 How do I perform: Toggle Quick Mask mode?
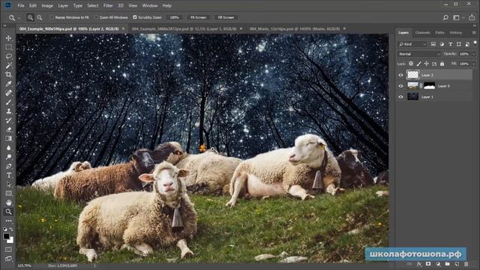pos(8,250)
